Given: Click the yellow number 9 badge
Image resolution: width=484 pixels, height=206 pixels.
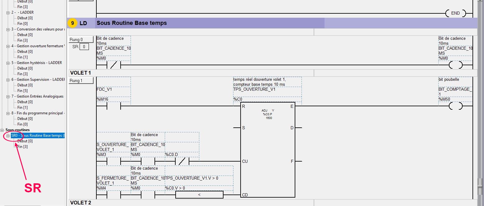Looking at the screenshot, I should coord(72,23).
